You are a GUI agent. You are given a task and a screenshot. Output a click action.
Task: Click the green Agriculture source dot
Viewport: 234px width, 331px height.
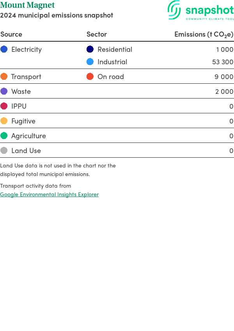click(x=4, y=136)
